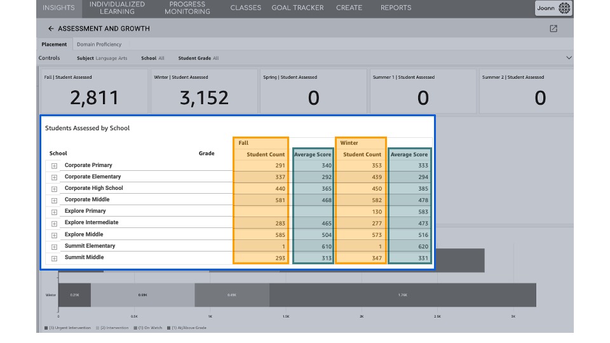The image size is (610, 343).
Task: Click plus icon beside Summit Elementary
Action: [x=54, y=246]
